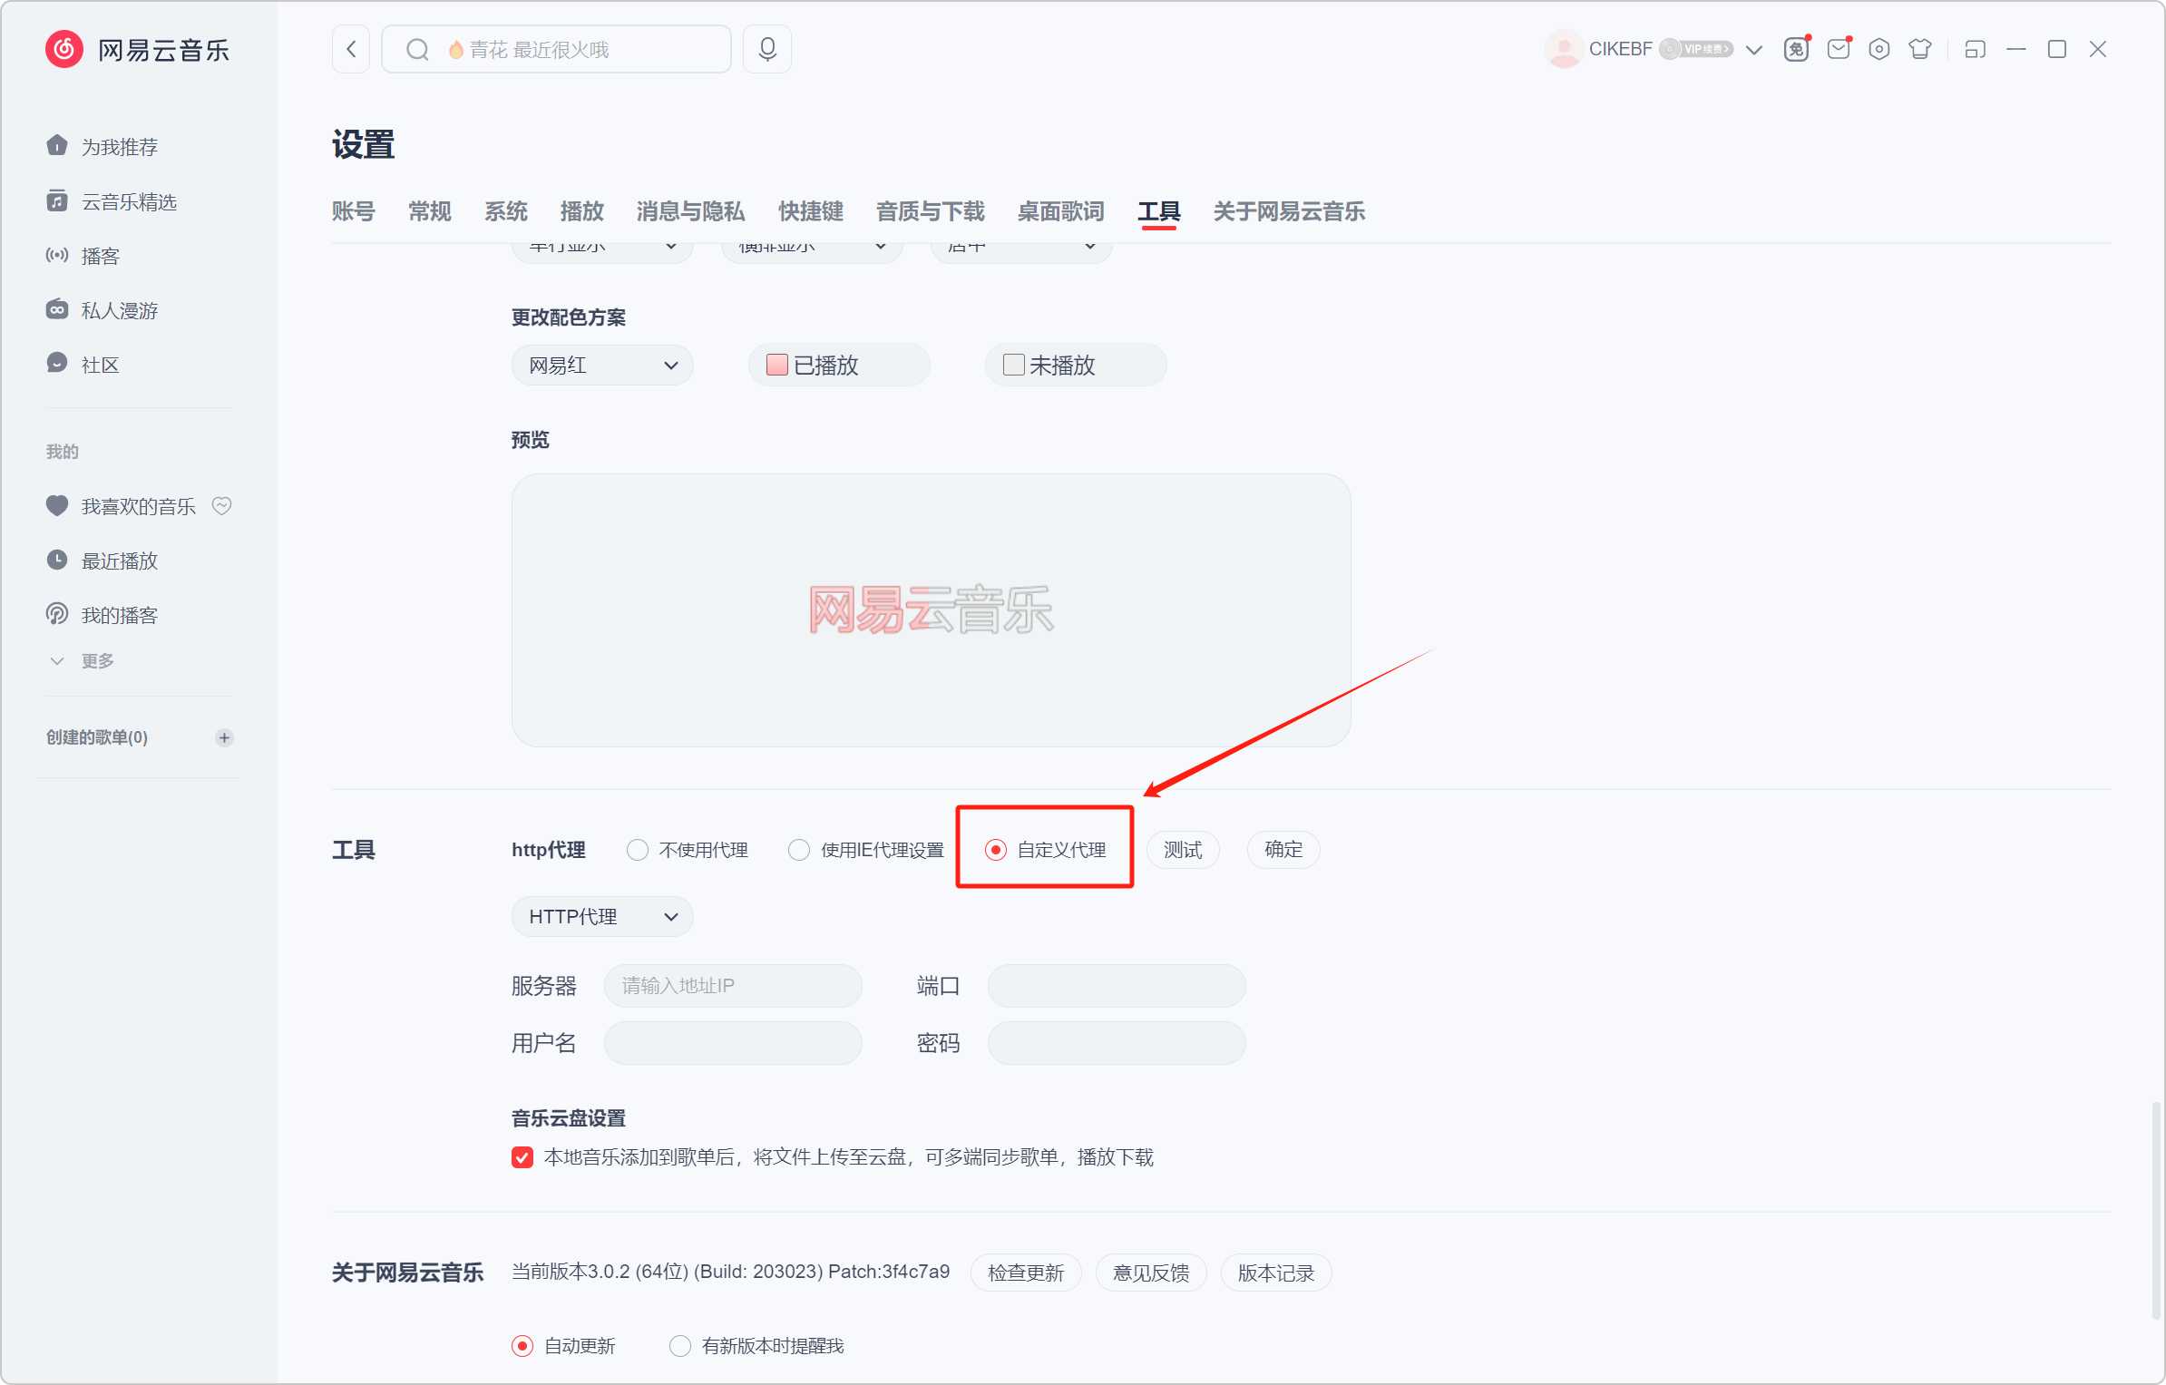Focus the 端口 input field
Viewport: 2166px width, 1385px height.
[x=1117, y=986]
